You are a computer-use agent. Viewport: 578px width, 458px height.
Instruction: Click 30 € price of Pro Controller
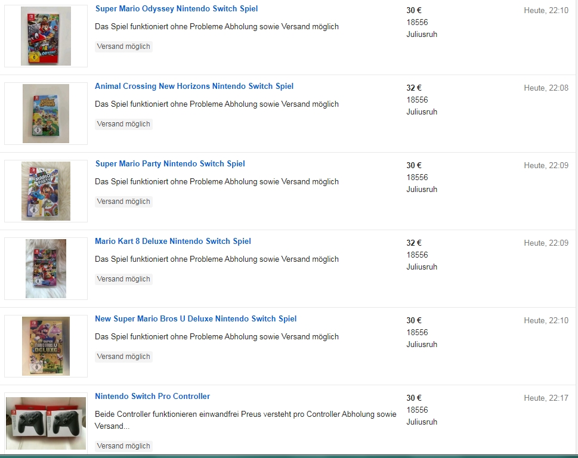pyautogui.click(x=414, y=398)
